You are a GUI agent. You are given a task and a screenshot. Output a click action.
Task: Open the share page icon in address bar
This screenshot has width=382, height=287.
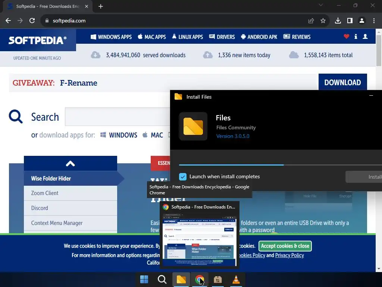click(x=311, y=21)
